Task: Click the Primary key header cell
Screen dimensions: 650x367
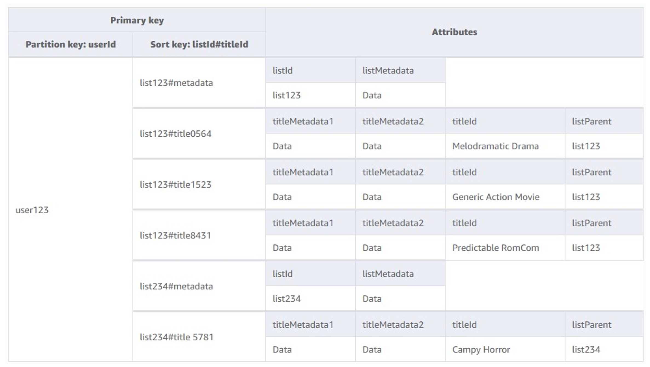Action: pyautogui.click(x=137, y=20)
